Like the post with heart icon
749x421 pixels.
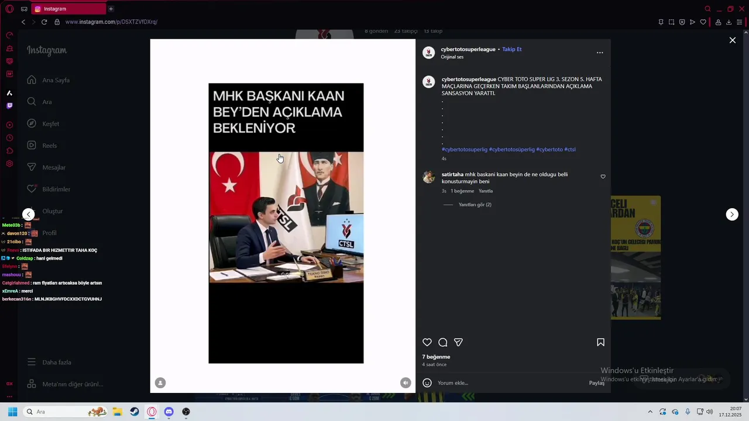point(427,343)
